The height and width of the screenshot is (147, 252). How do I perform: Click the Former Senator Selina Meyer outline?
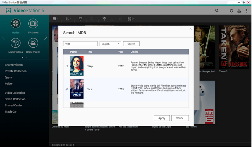(158, 66)
